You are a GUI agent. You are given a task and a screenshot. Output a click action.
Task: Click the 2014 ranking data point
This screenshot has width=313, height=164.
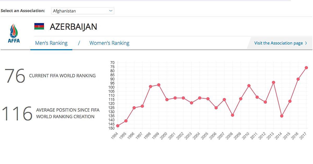pyautogui.click(x=282, y=116)
